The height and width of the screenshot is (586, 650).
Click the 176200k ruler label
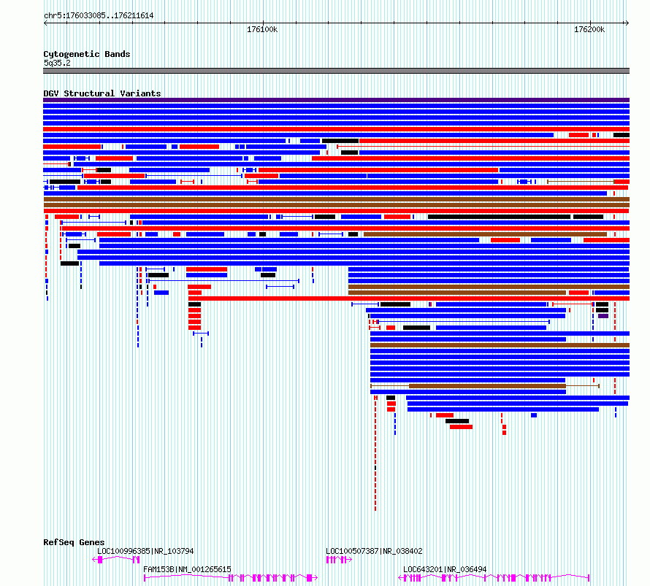click(x=589, y=29)
